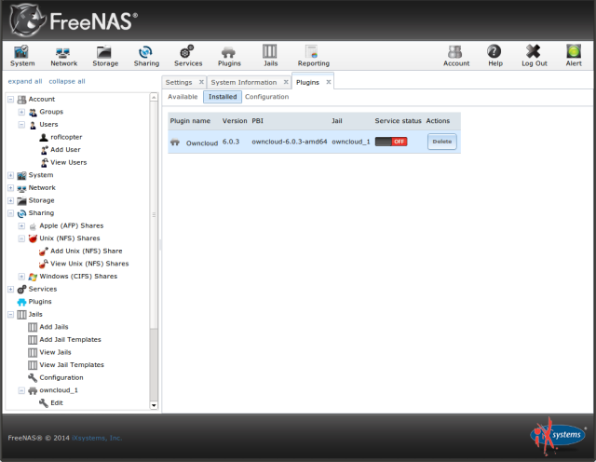
Task: Collapse the Jails tree node
Action: click(x=10, y=315)
